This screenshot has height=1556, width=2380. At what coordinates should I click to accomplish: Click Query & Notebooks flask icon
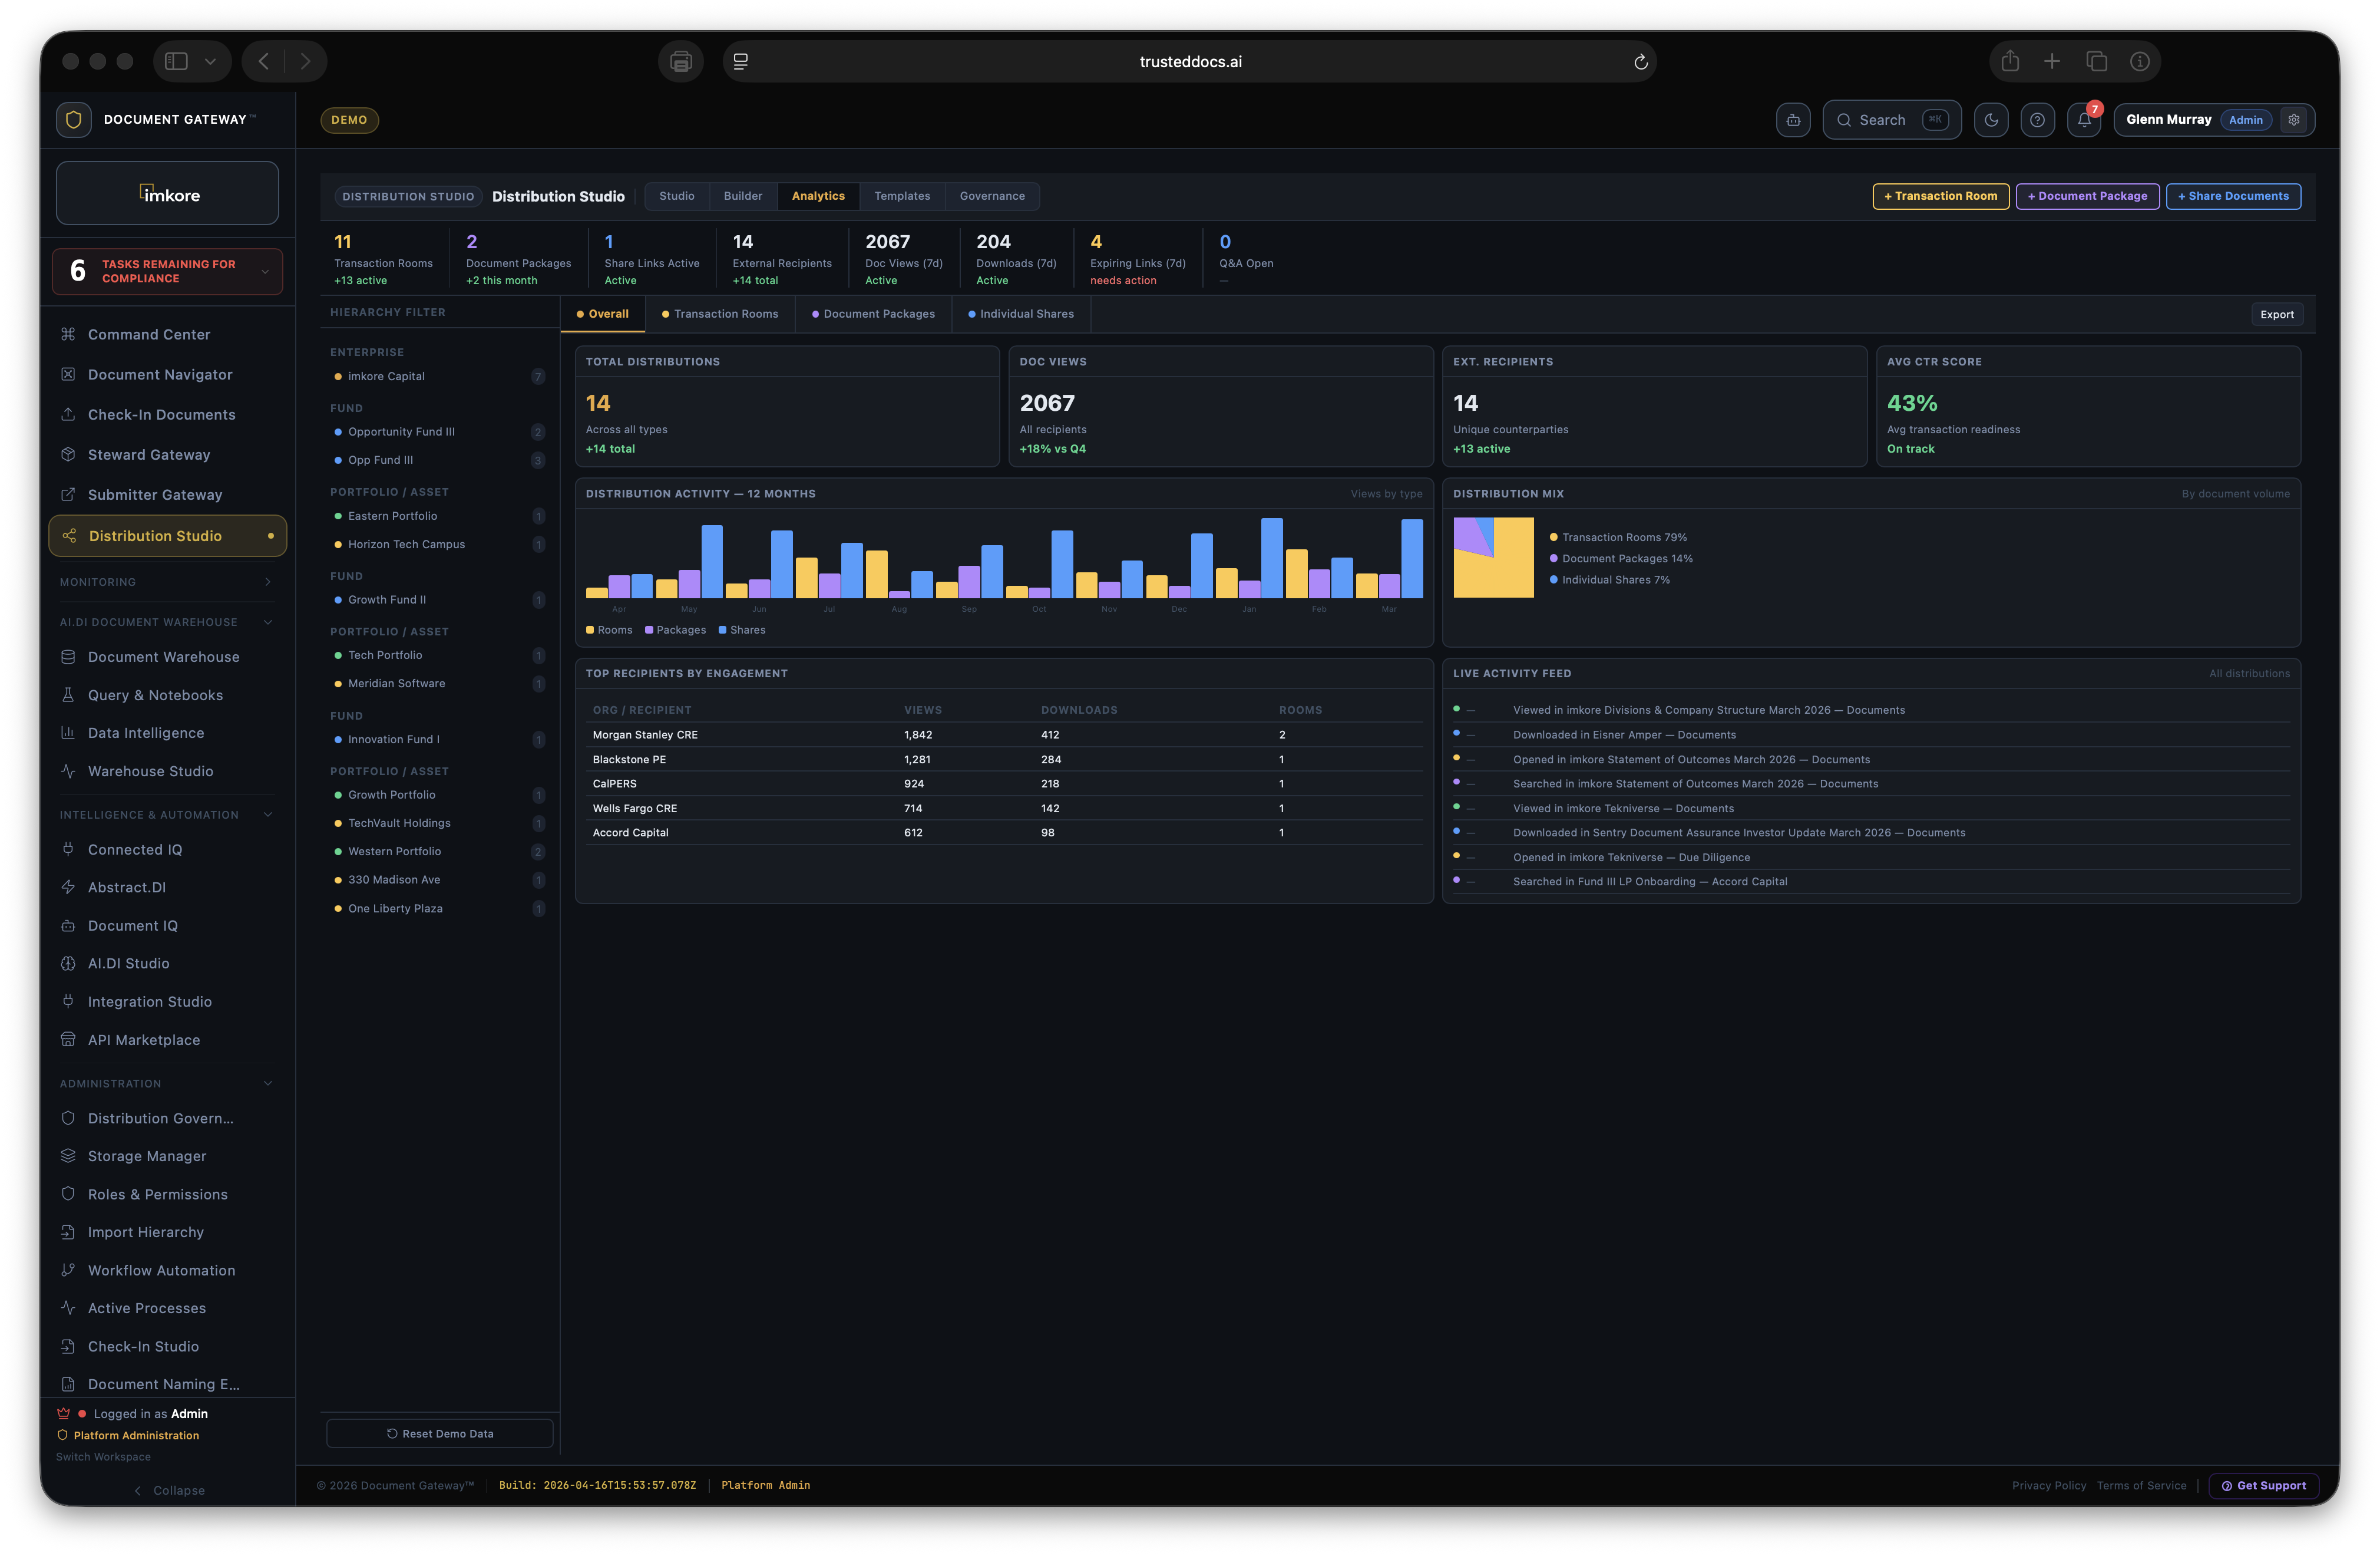pyautogui.click(x=68, y=695)
